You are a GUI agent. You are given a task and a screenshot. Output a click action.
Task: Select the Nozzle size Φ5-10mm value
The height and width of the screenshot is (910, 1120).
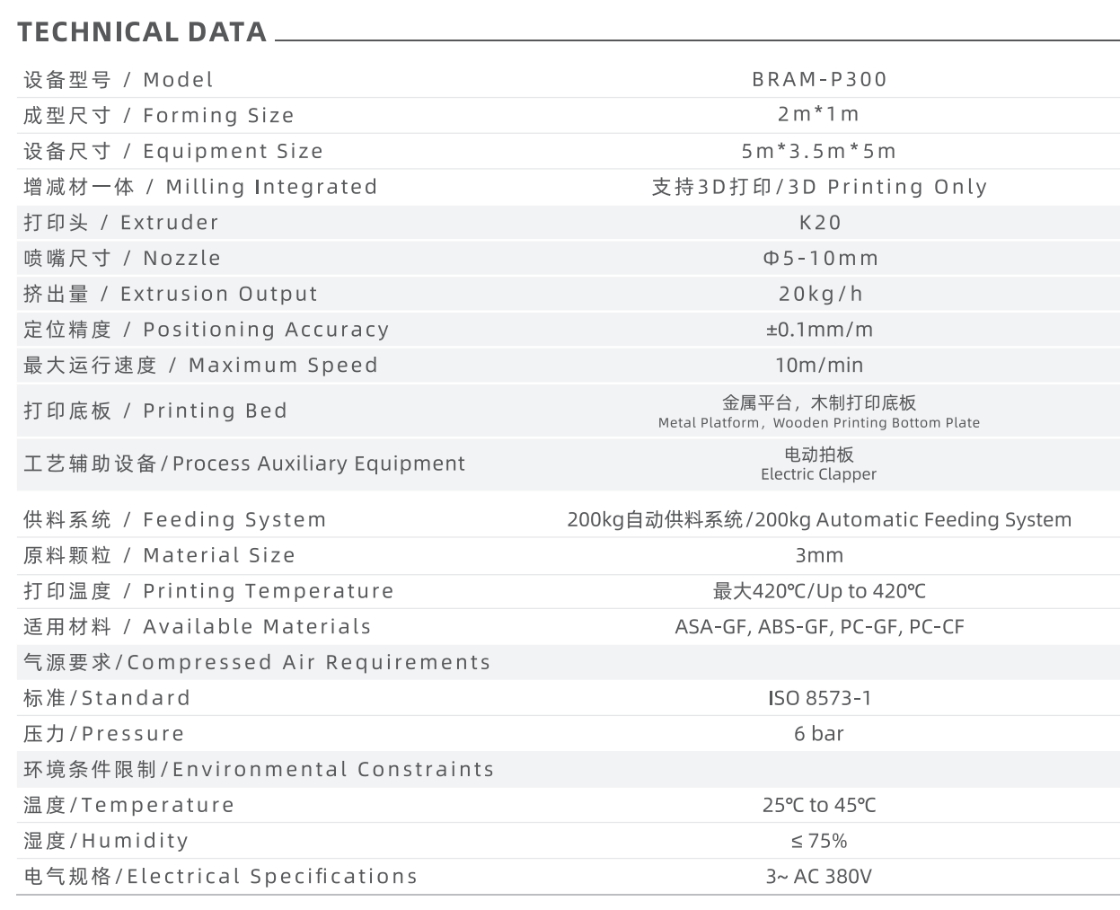(x=820, y=258)
